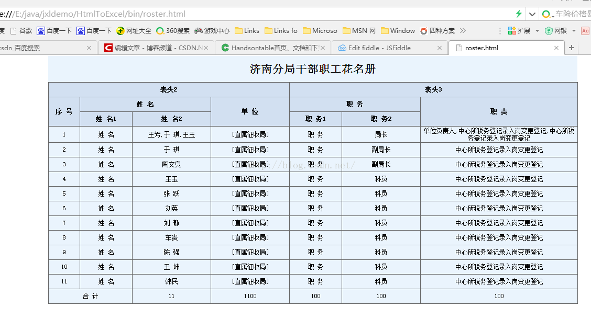This screenshot has height=319, width=591.
Task: Click the 姓 名2 sub-header
Action: tap(171, 119)
